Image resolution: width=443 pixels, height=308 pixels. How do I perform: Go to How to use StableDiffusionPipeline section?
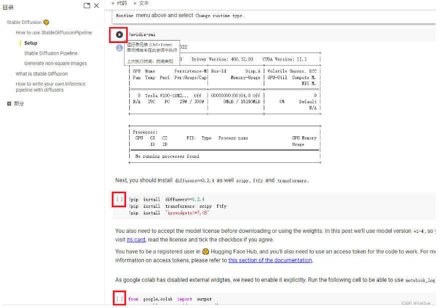pos(54,33)
